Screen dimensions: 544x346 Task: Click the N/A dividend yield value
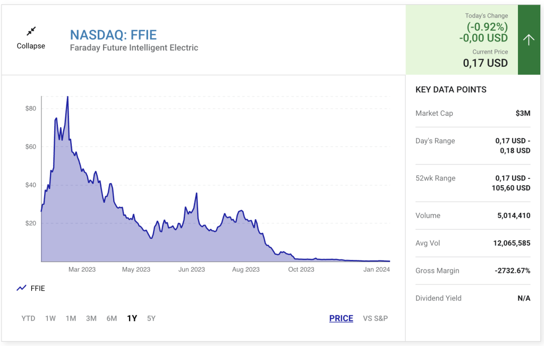pos(524,298)
